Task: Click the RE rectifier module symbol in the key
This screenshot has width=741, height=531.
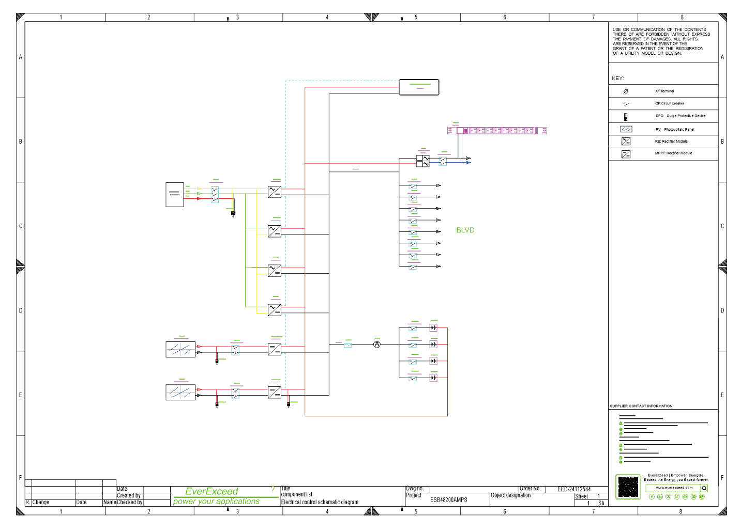Action: [626, 141]
